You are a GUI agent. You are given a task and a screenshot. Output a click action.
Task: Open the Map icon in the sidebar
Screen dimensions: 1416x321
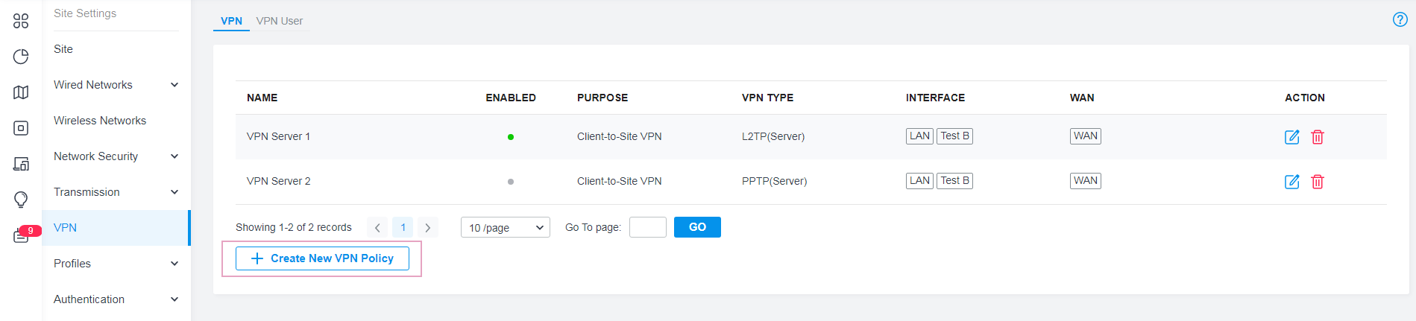pyautogui.click(x=21, y=92)
